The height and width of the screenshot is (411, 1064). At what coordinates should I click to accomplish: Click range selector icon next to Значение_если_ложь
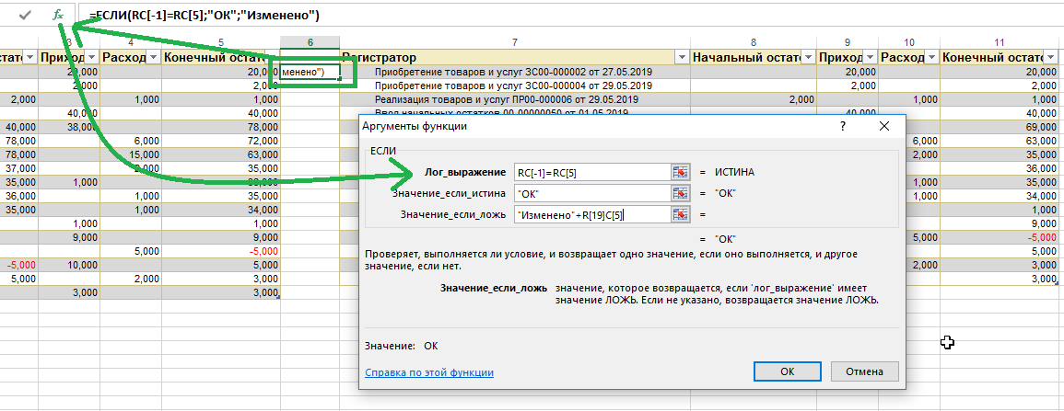pyautogui.click(x=680, y=214)
